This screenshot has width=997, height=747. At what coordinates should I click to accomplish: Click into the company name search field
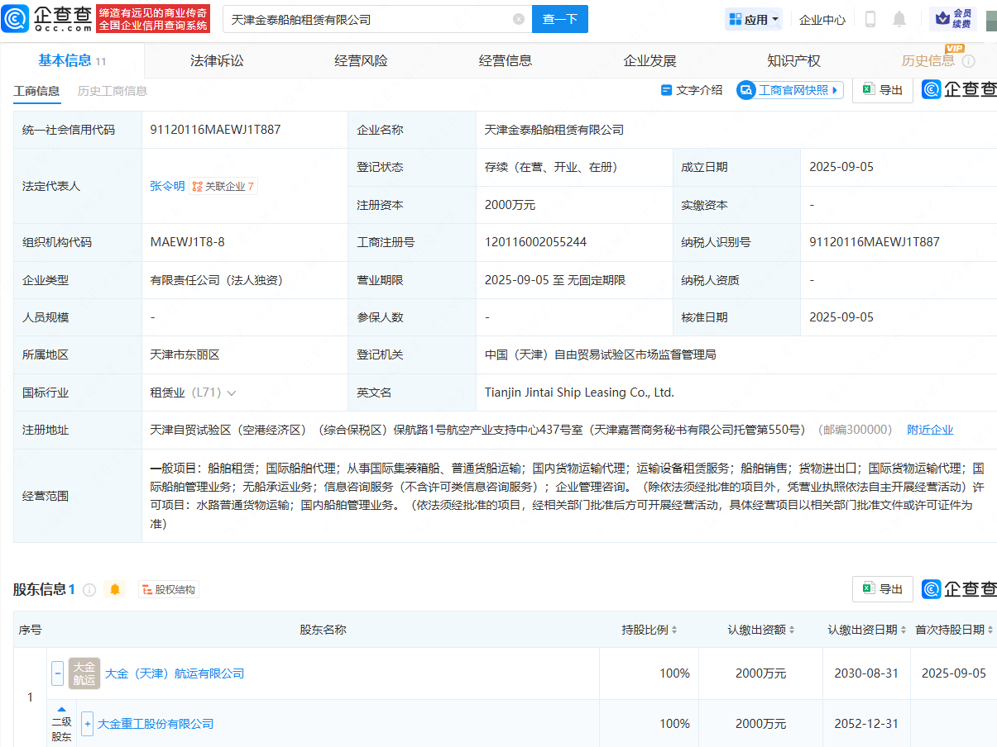click(364, 19)
